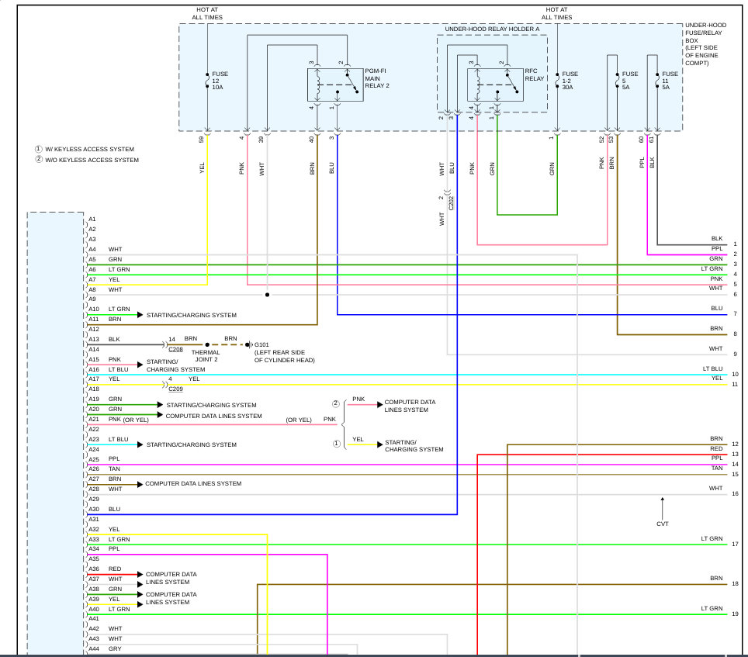748x657 pixels.
Task: Click the G101 ground label
Action: [261, 344]
